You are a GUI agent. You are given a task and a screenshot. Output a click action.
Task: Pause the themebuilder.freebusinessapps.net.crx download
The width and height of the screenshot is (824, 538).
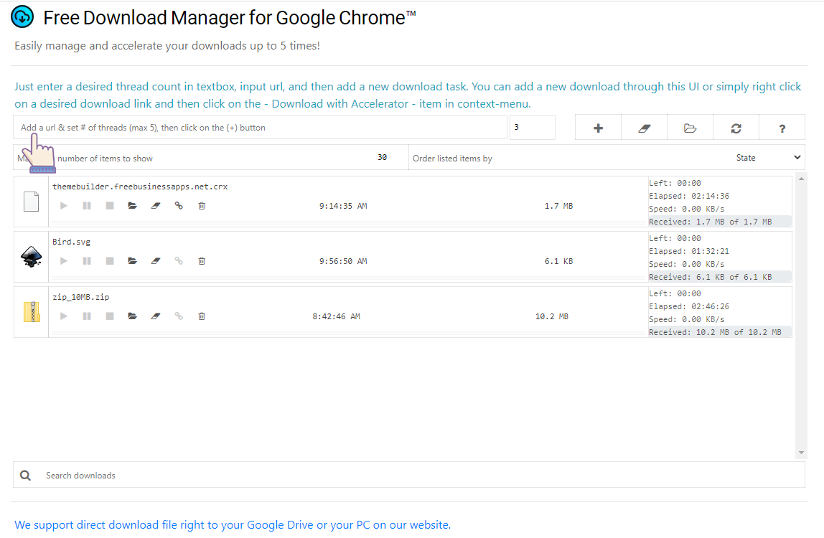click(x=87, y=206)
